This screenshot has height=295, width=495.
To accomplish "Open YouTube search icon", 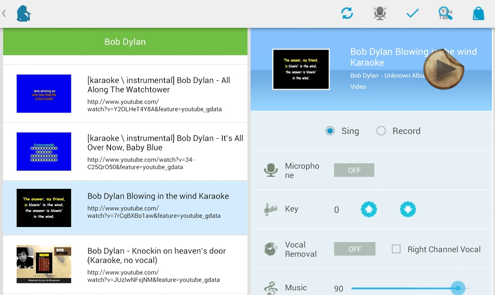I will coord(445,13).
